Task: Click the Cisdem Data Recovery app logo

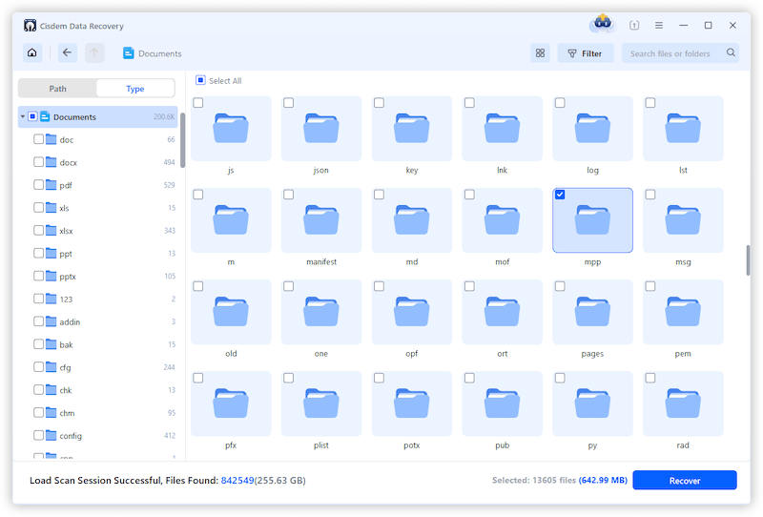Action: click(x=30, y=26)
